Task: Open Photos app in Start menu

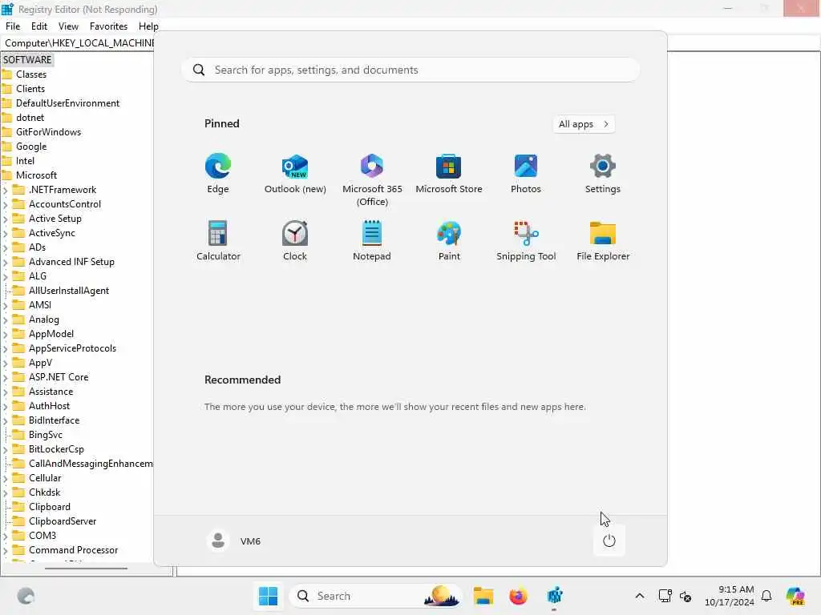Action: click(x=526, y=174)
